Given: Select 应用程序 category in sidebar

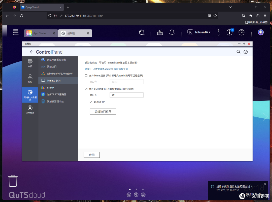Looking at the screenshot, I should 30,110.
